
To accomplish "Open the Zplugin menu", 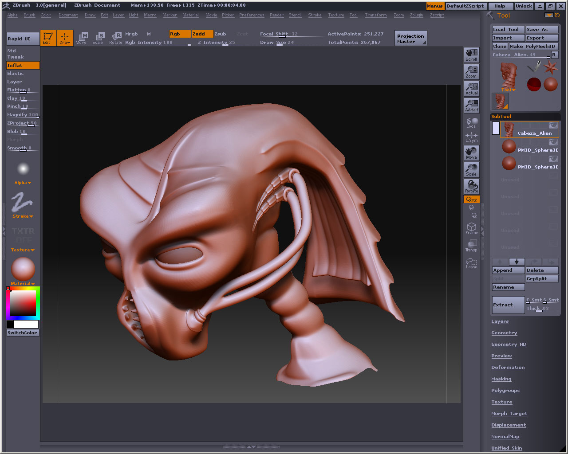I will pyautogui.click(x=416, y=15).
